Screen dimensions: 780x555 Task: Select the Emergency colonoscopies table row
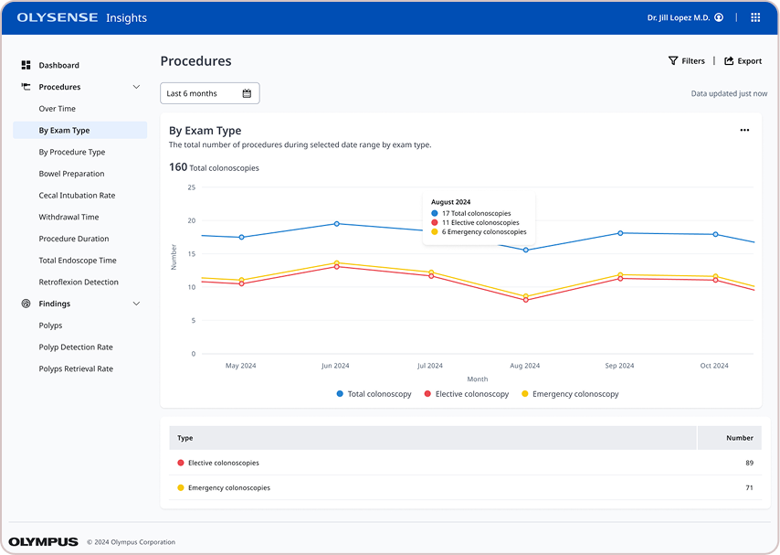pos(465,487)
